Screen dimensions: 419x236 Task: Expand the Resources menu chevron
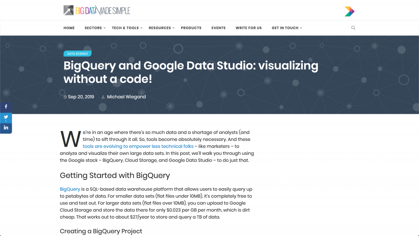pos(173,28)
